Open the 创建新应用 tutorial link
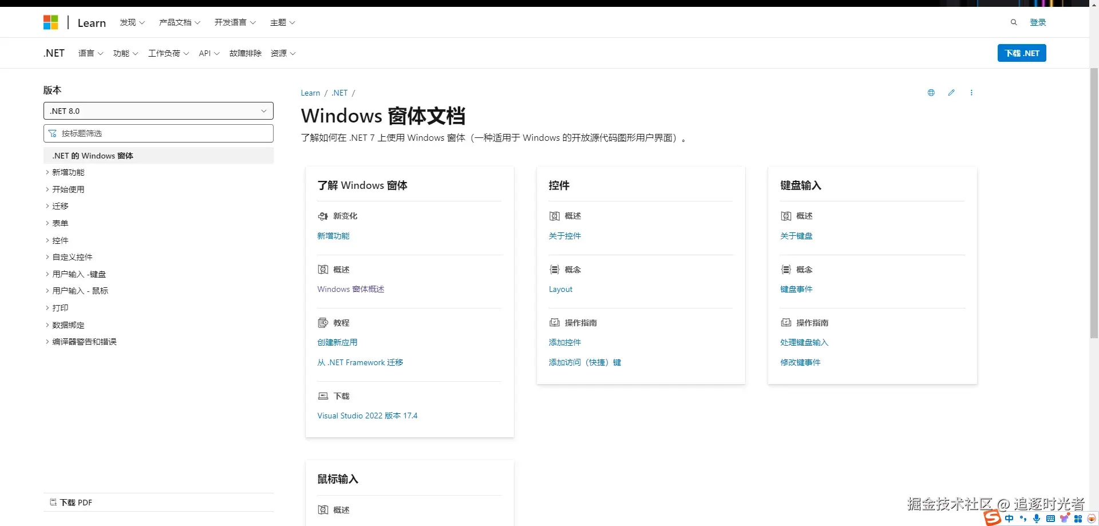 [x=337, y=342]
